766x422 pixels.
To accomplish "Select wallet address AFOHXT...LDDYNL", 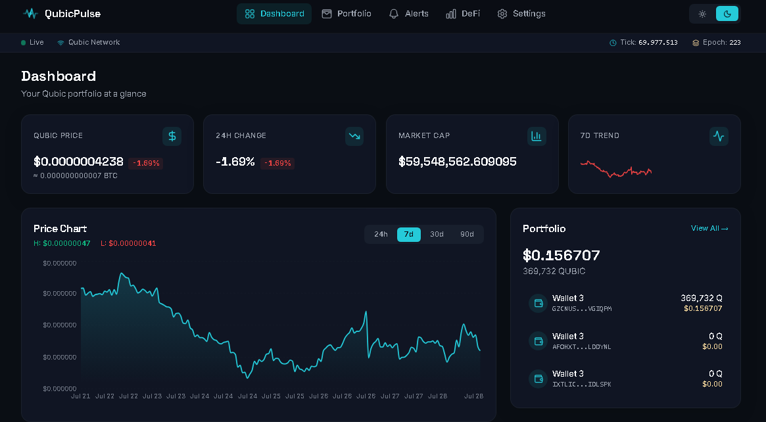I will 581,347.
